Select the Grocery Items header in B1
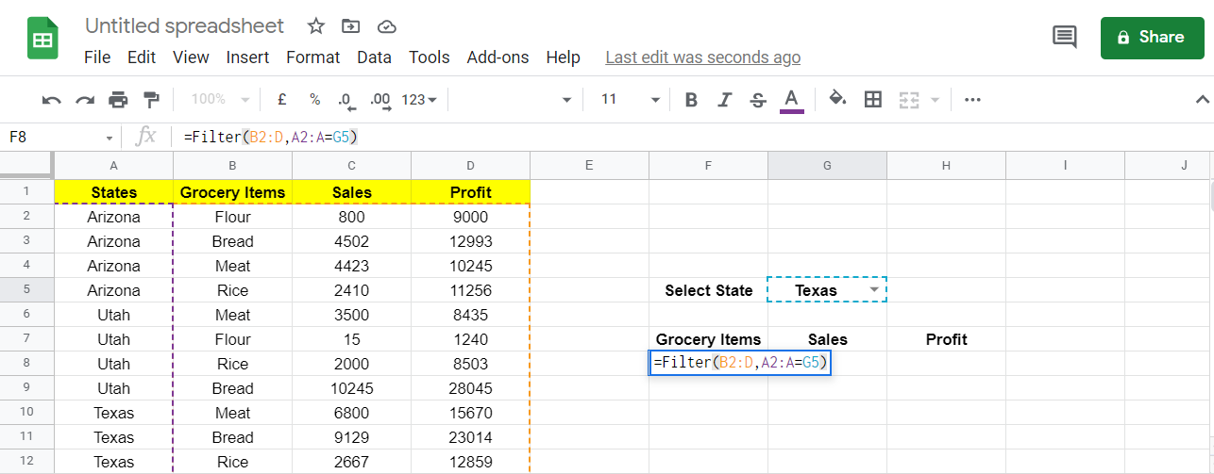 [232, 192]
